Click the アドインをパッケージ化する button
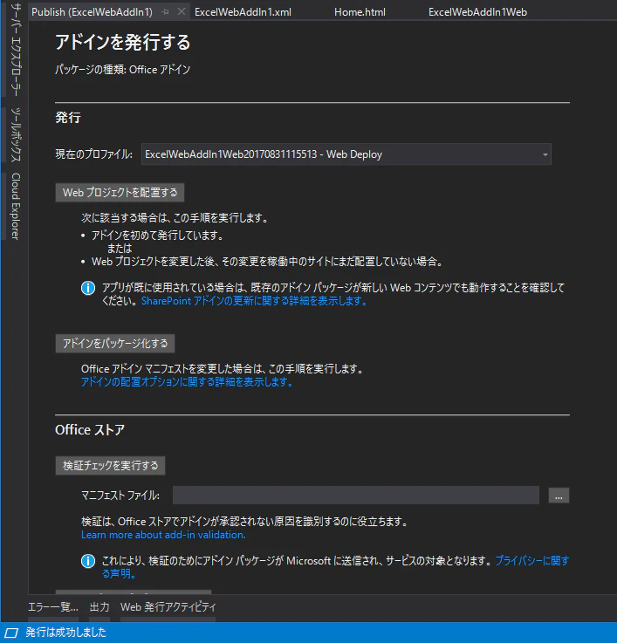Viewport: 617px width, 643px height. pos(115,343)
